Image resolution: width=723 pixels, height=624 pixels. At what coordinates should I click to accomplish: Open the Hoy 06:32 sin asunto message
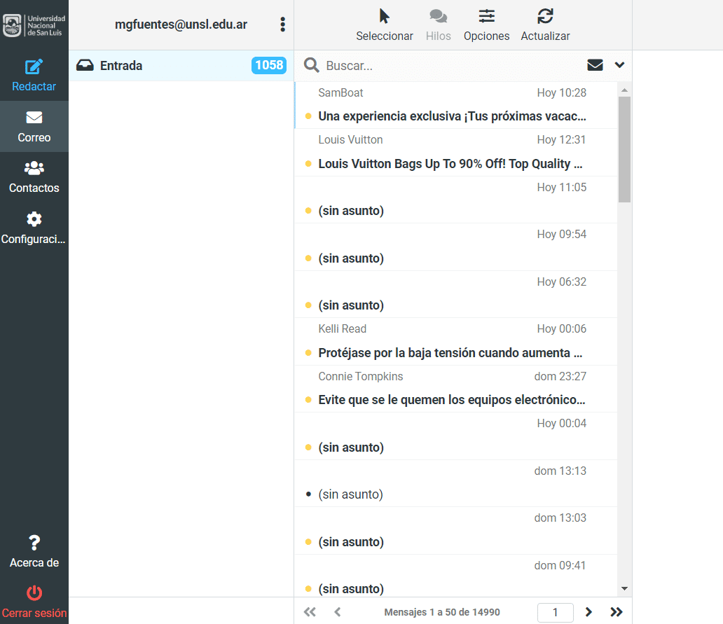455,294
